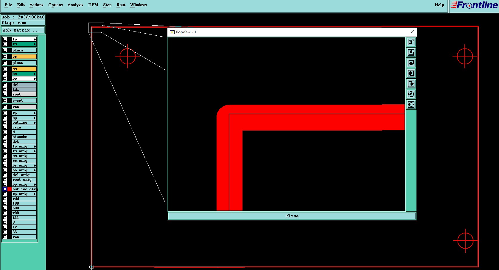Click the pointing-hand marker on the ts.orig layer
499x270 pixels.
[x=35, y=151]
